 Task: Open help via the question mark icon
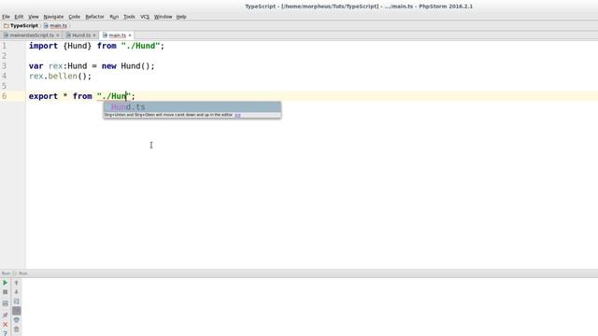5,333
